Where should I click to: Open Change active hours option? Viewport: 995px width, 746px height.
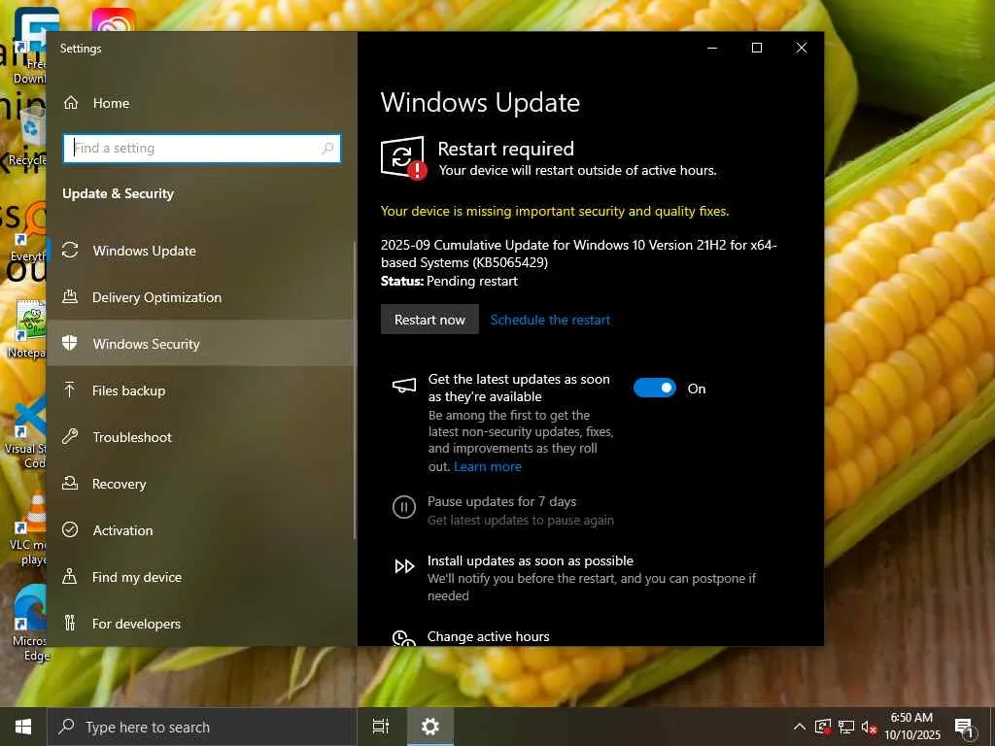click(488, 636)
